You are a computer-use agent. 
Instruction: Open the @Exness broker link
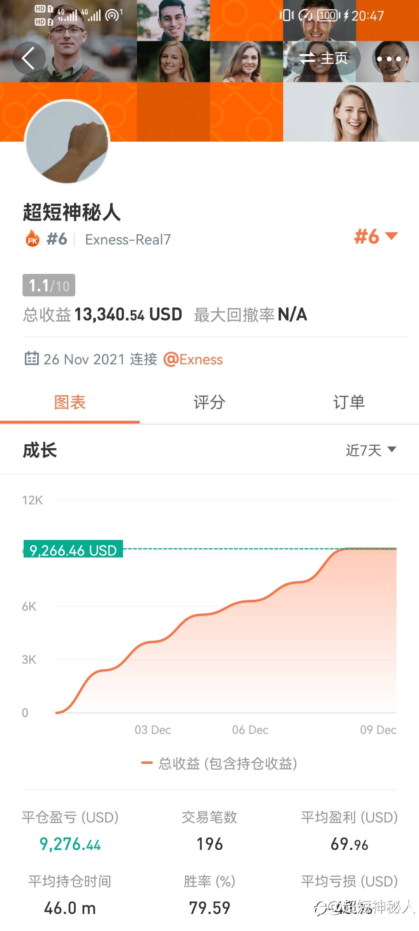point(193,360)
